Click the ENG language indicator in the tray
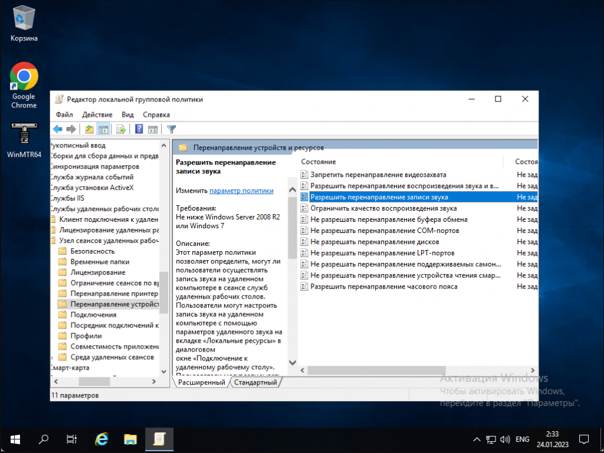 click(522, 439)
